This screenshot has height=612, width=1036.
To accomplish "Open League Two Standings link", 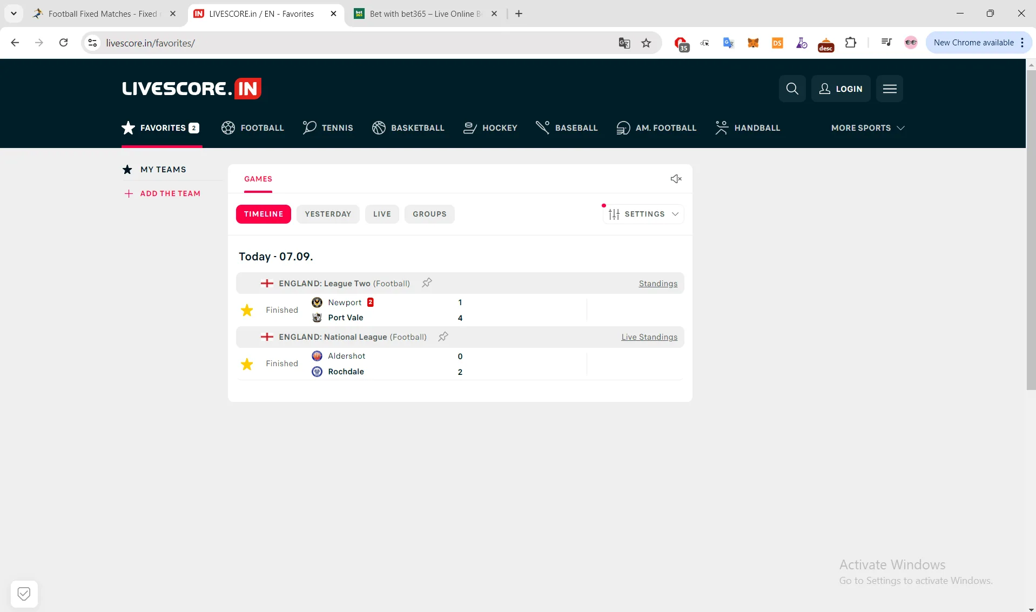I will coord(658,284).
